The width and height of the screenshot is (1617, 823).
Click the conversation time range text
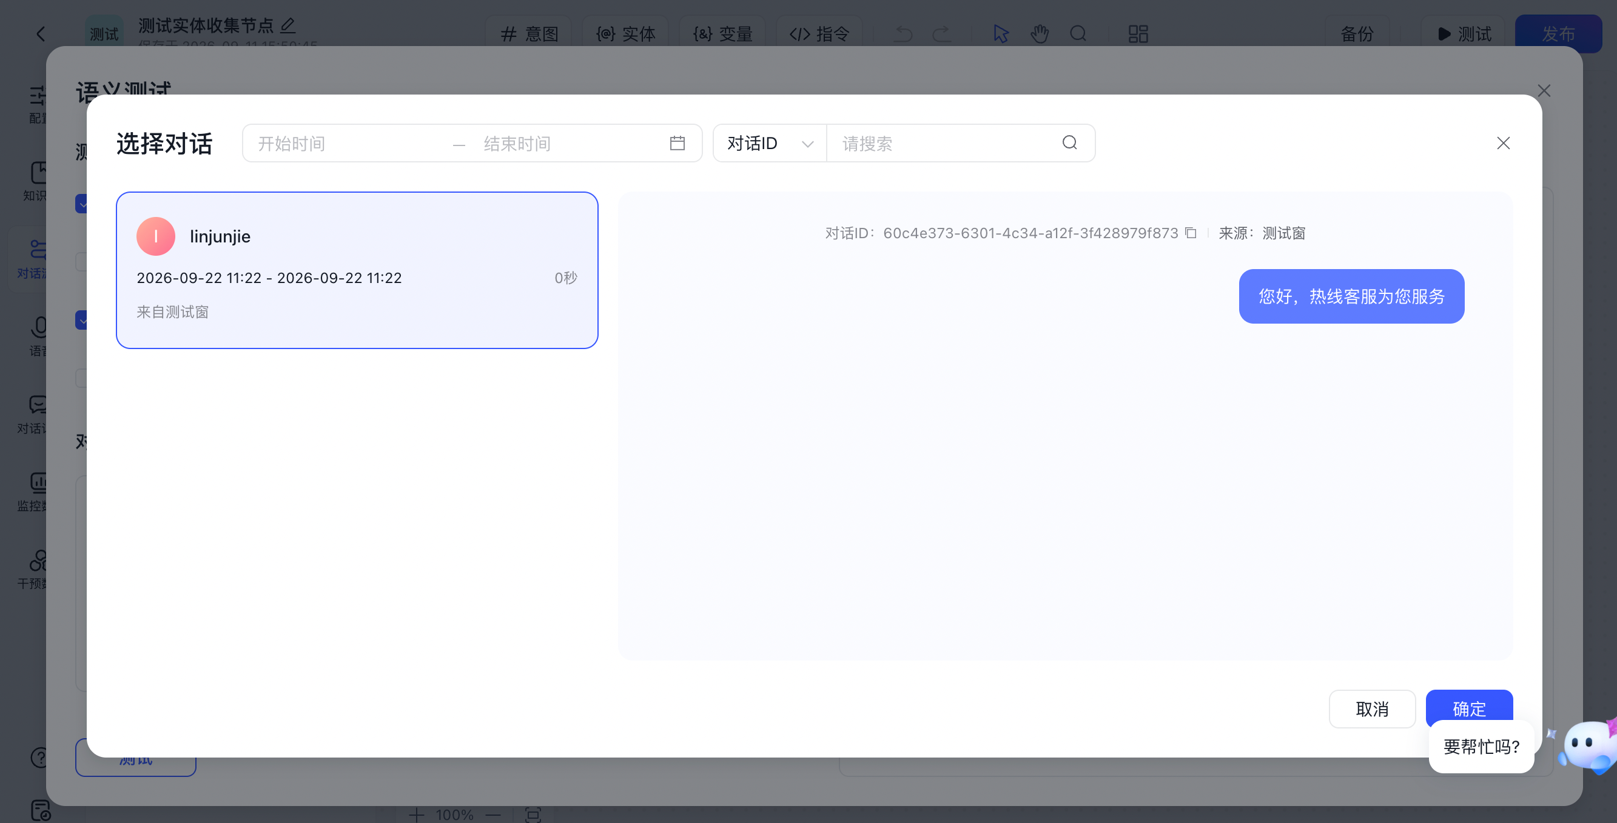click(x=269, y=278)
